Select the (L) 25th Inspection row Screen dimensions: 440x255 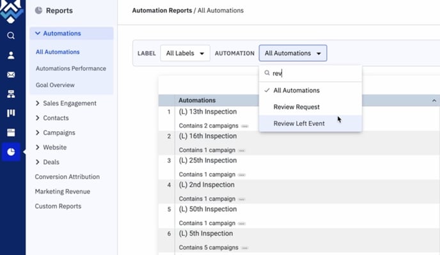pos(299,167)
